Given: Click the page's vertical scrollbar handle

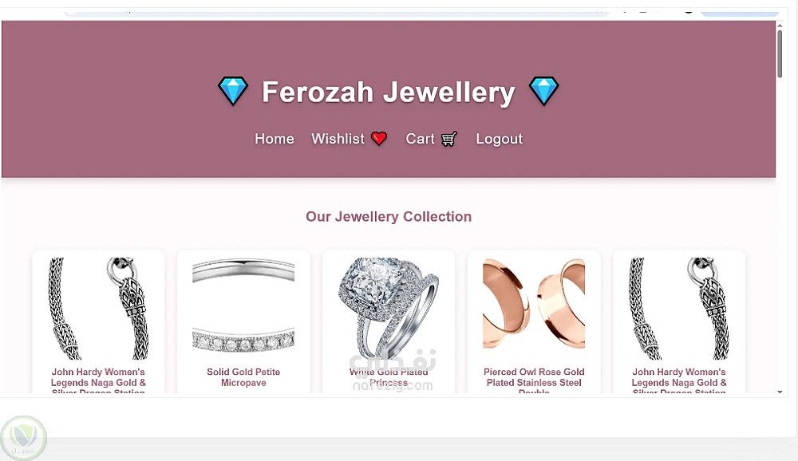Looking at the screenshot, I should point(779,54).
